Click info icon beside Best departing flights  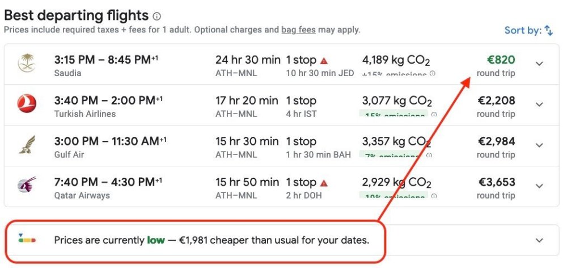tap(156, 16)
